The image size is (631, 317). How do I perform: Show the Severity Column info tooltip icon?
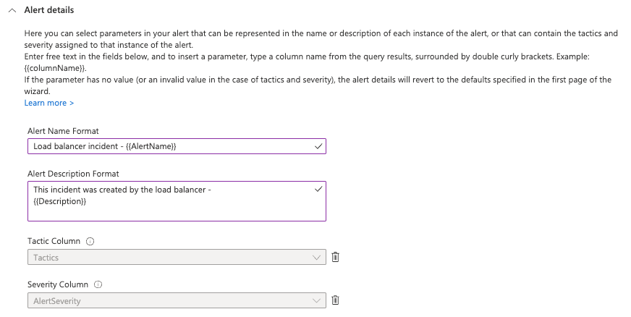click(98, 284)
